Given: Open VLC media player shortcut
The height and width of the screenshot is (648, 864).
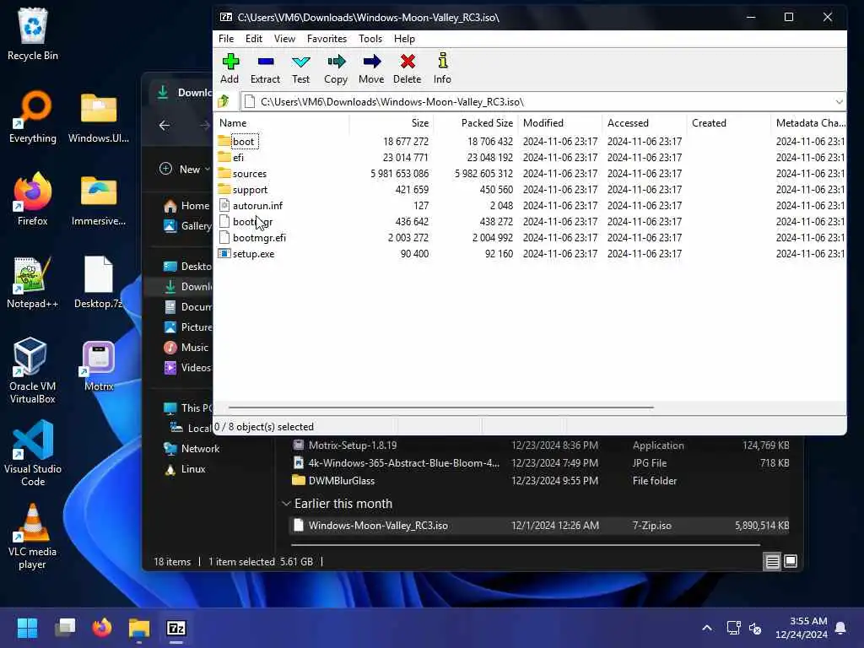Looking at the screenshot, I should (x=33, y=536).
